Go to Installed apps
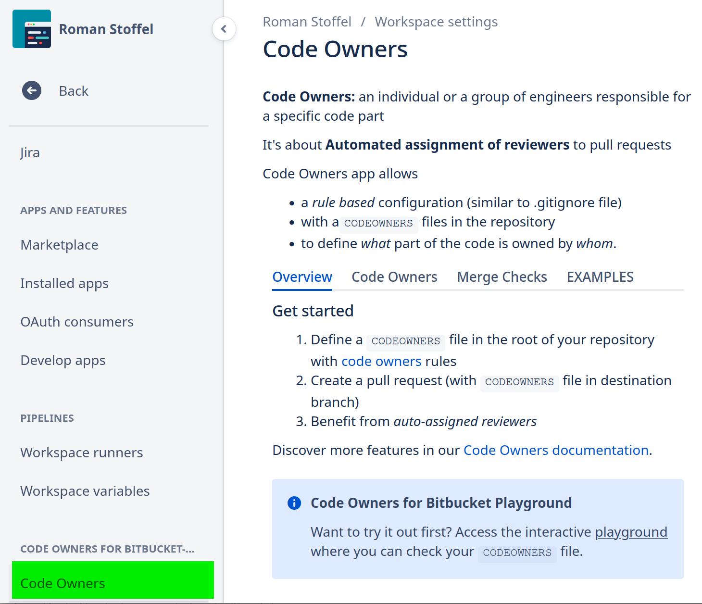This screenshot has height=604, width=702. [x=64, y=283]
